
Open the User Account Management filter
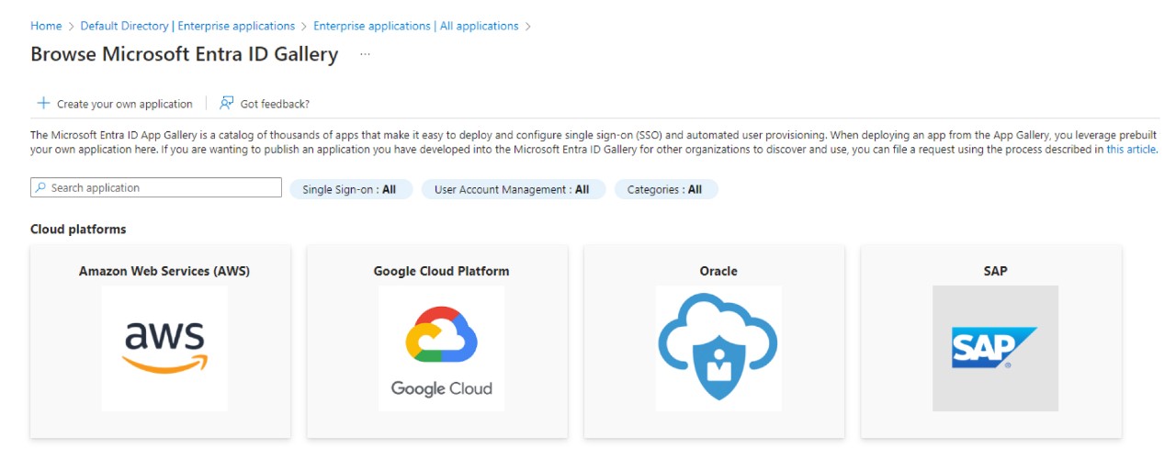(513, 190)
